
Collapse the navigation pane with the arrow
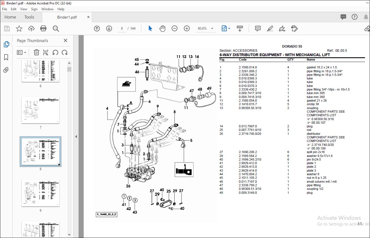(76, 136)
